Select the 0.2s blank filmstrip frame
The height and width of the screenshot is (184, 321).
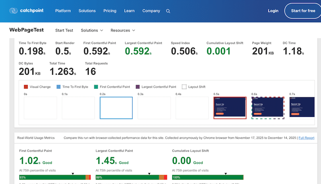pos(116,108)
